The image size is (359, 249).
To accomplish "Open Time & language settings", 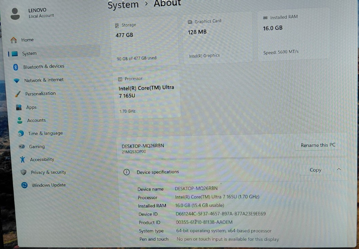I will tap(45, 133).
